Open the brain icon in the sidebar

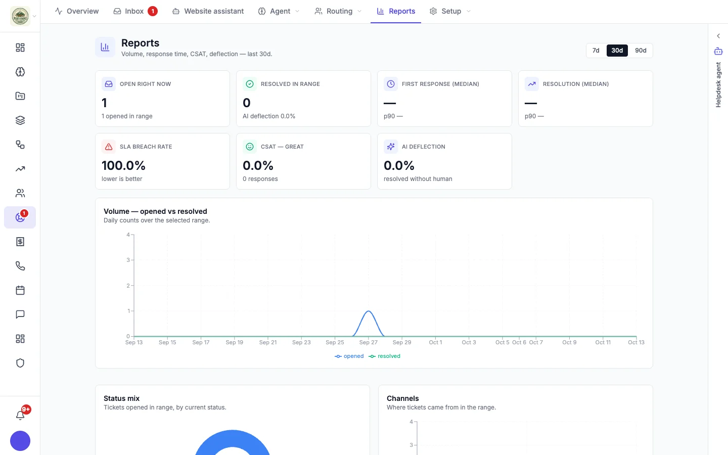20,72
